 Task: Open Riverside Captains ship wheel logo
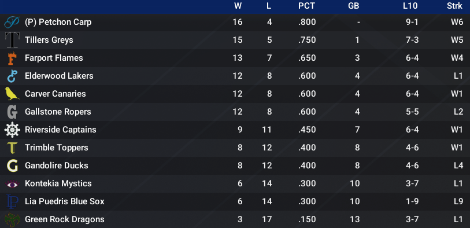(12, 130)
